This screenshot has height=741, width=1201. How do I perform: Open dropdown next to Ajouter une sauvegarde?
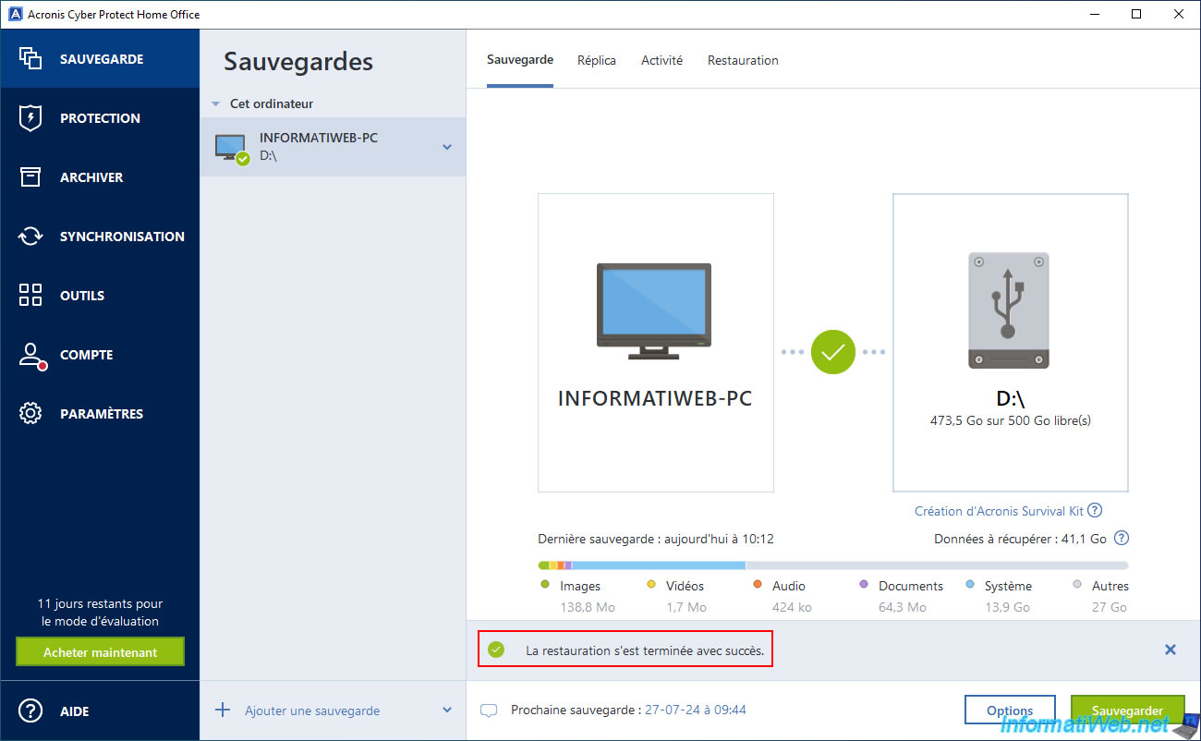[447, 710]
